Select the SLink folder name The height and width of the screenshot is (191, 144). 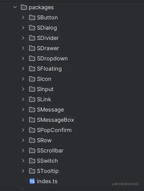coord(44,99)
